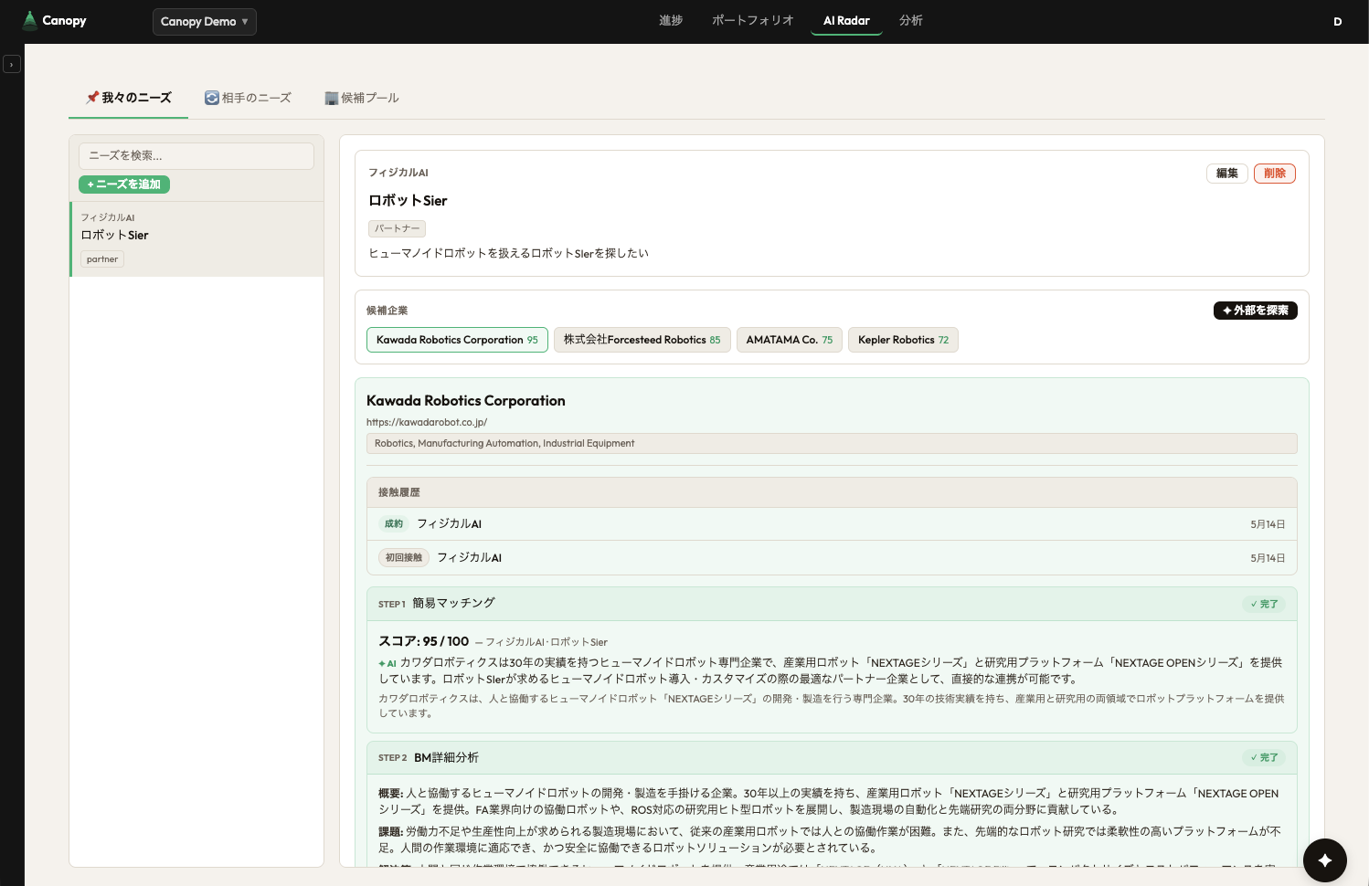Open the AI assistant sparkle floating button
Viewport: 1369px width, 886px height.
(x=1325, y=860)
